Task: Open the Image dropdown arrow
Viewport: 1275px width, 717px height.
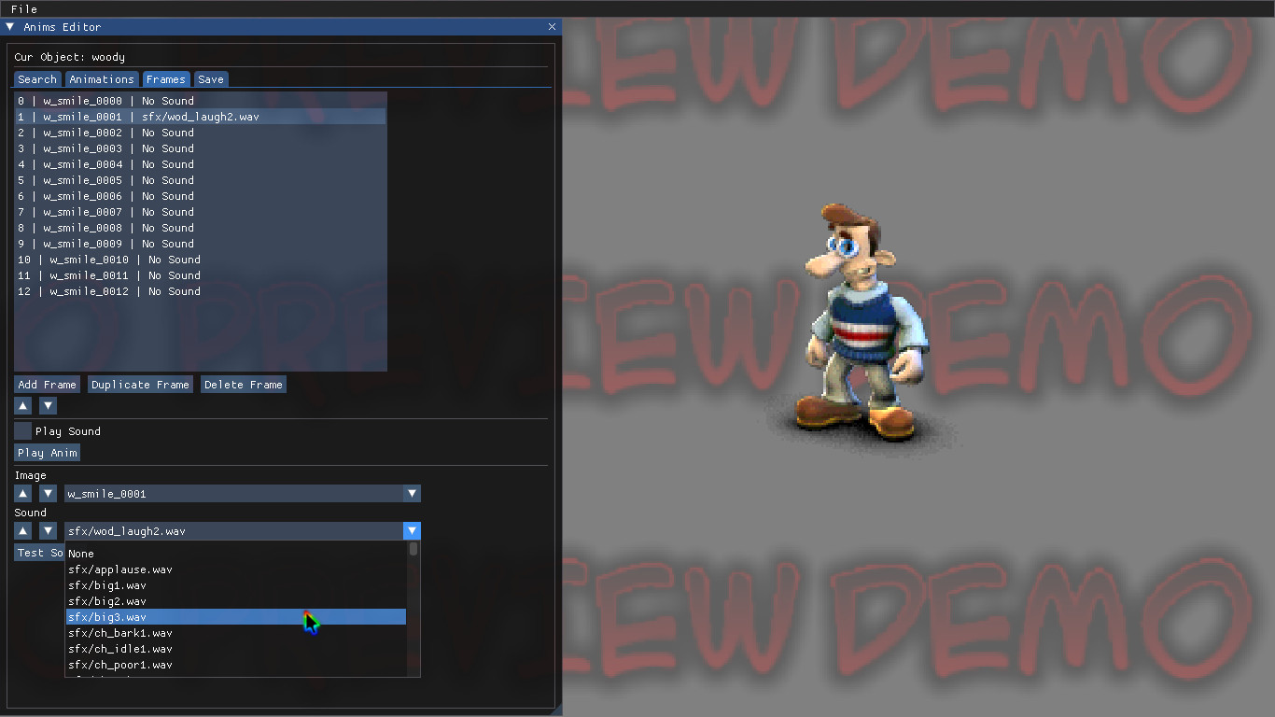Action: coord(412,493)
